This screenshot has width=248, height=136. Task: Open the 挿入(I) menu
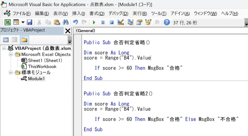[78, 14]
